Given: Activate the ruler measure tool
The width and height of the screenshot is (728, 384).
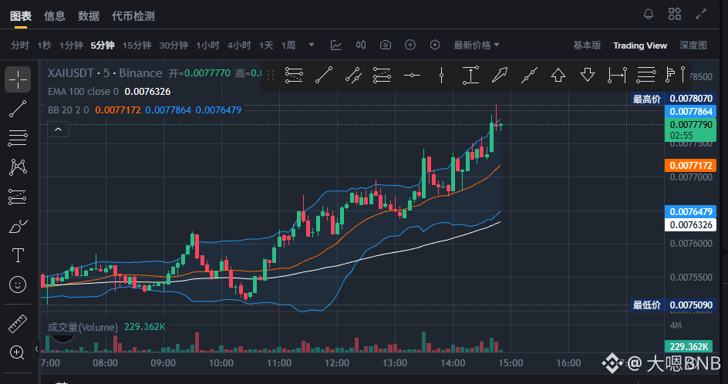Looking at the screenshot, I should (x=18, y=324).
